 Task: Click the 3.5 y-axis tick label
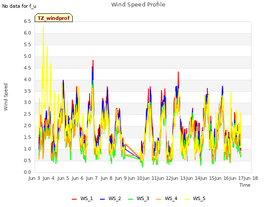pos(27,91)
